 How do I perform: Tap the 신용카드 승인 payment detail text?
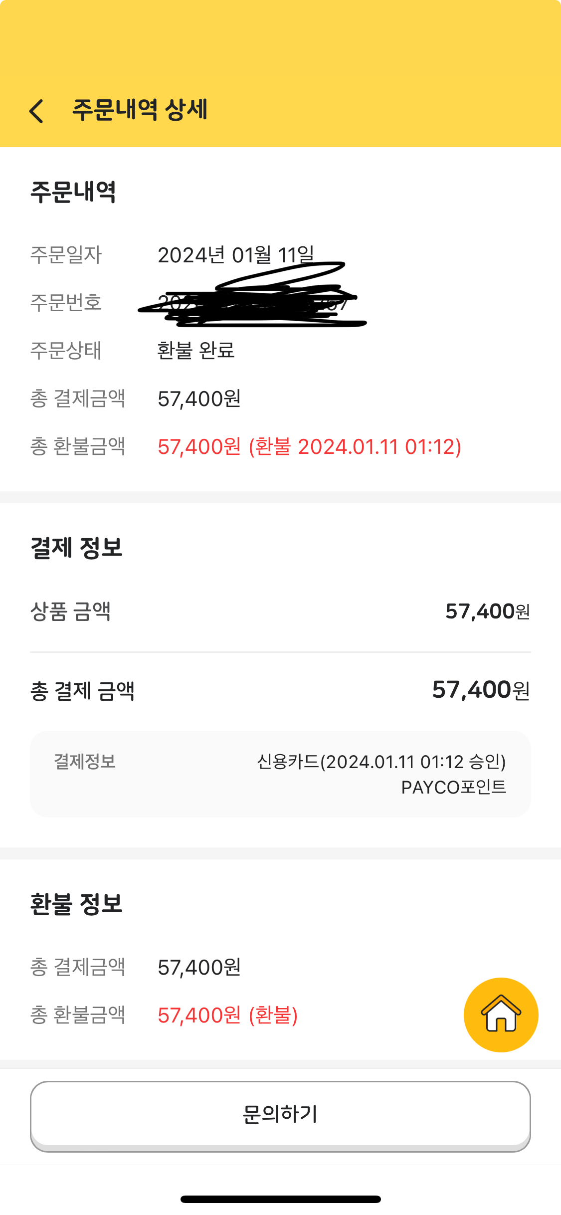pyautogui.click(x=381, y=762)
